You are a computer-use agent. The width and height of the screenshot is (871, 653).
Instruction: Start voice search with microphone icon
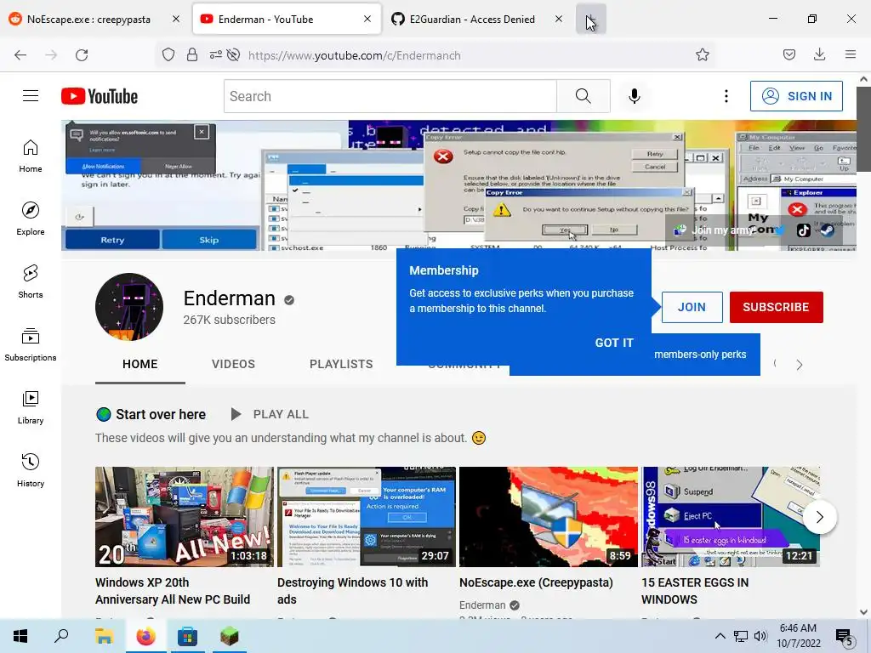click(x=635, y=96)
